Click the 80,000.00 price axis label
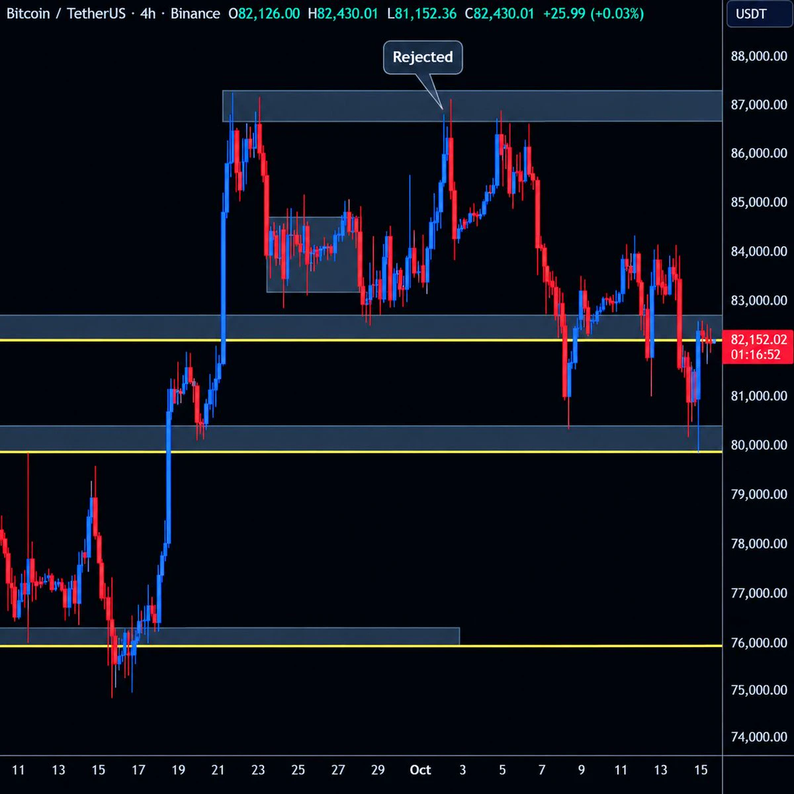The image size is (794, 794). point(759,445)
